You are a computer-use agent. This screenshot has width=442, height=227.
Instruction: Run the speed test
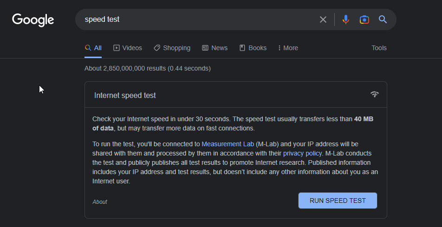tap(338, 201)
